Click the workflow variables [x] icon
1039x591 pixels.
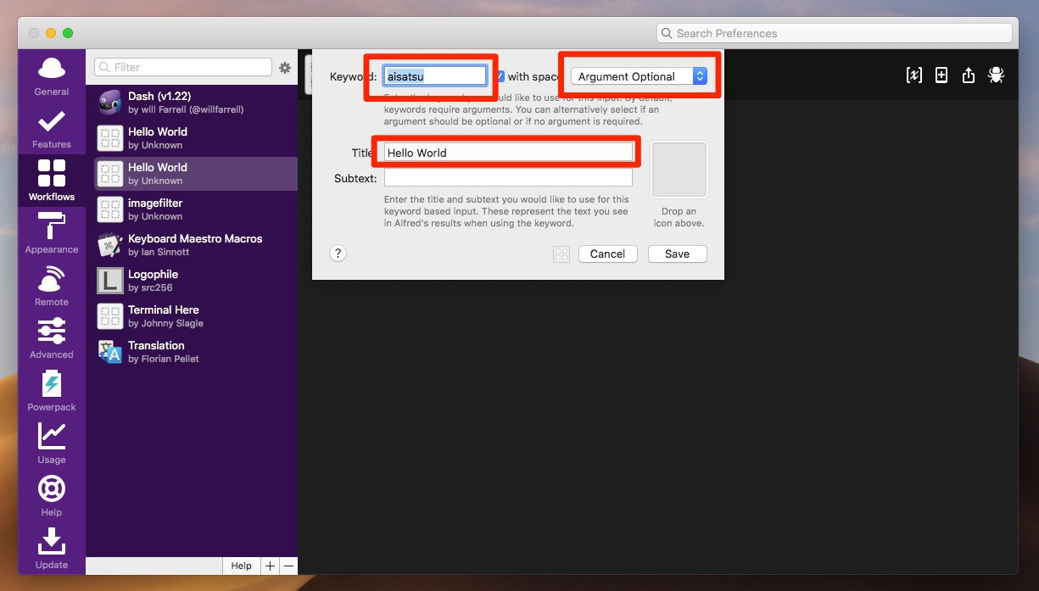[x=914, y=75]
